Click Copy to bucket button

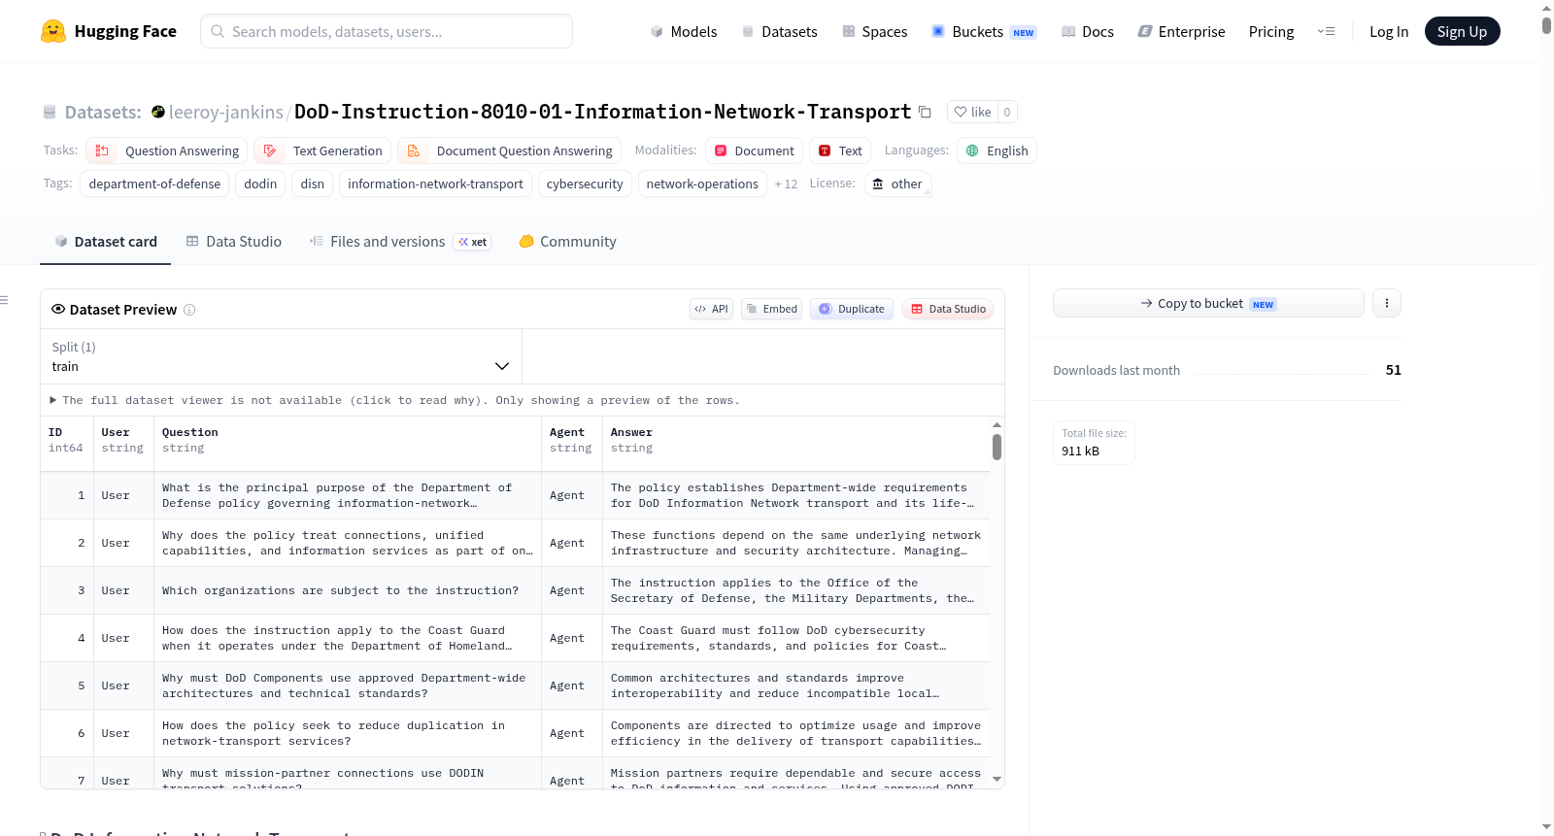pos(1208,303)
